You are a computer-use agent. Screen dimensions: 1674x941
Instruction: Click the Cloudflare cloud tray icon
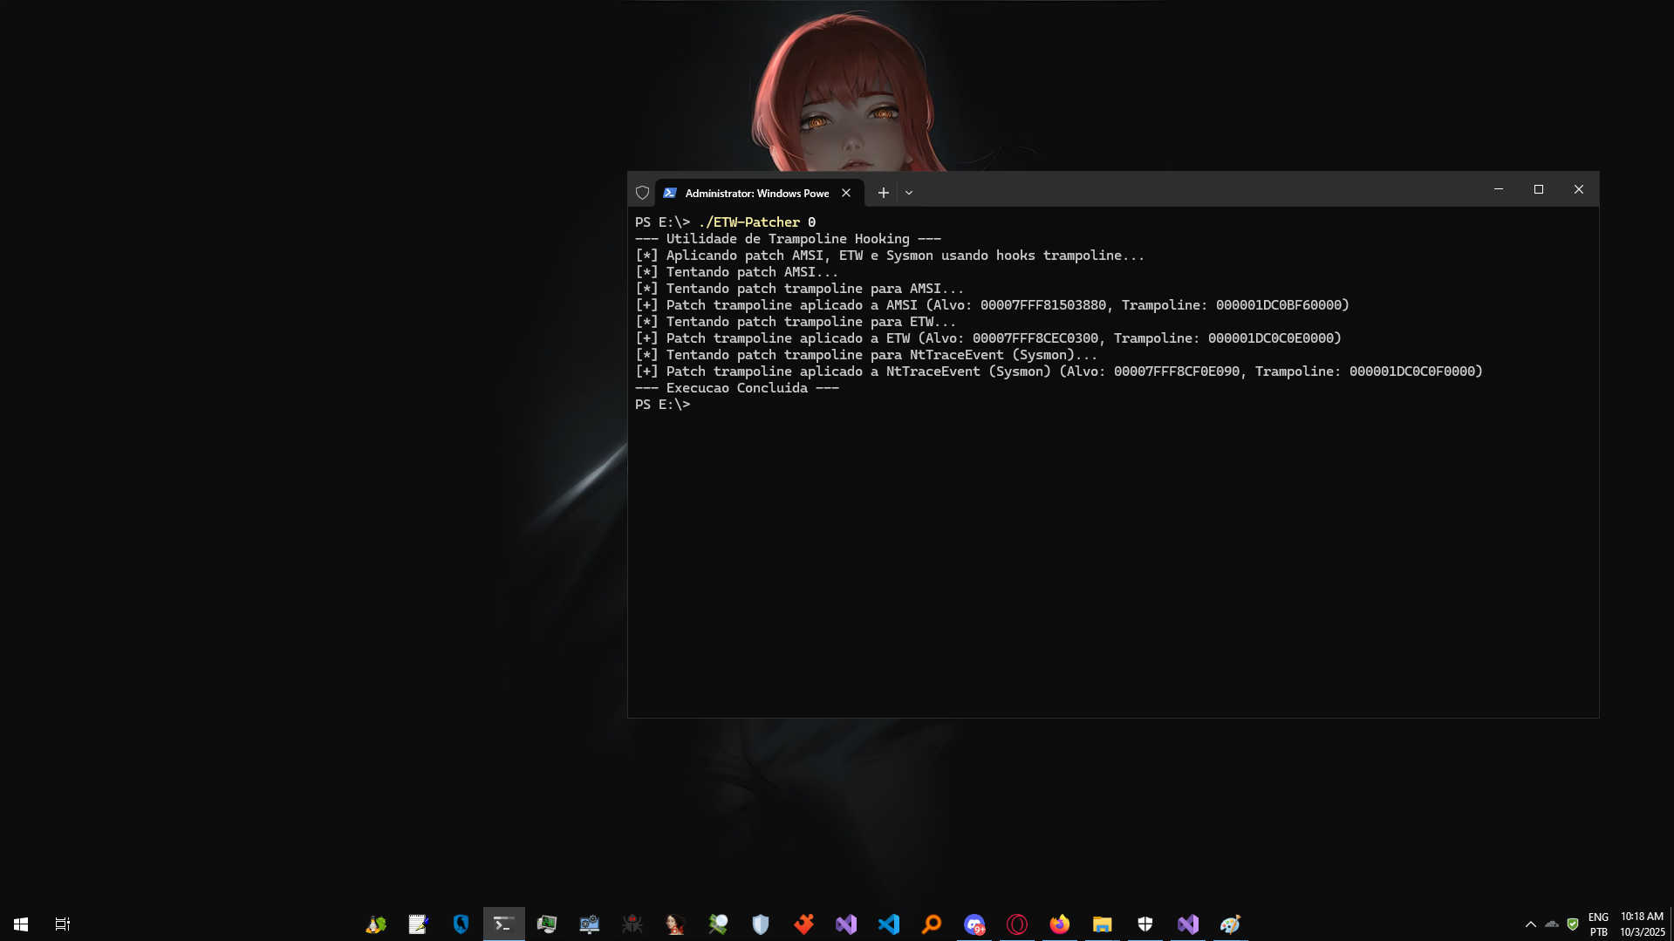click(1552, 924)
